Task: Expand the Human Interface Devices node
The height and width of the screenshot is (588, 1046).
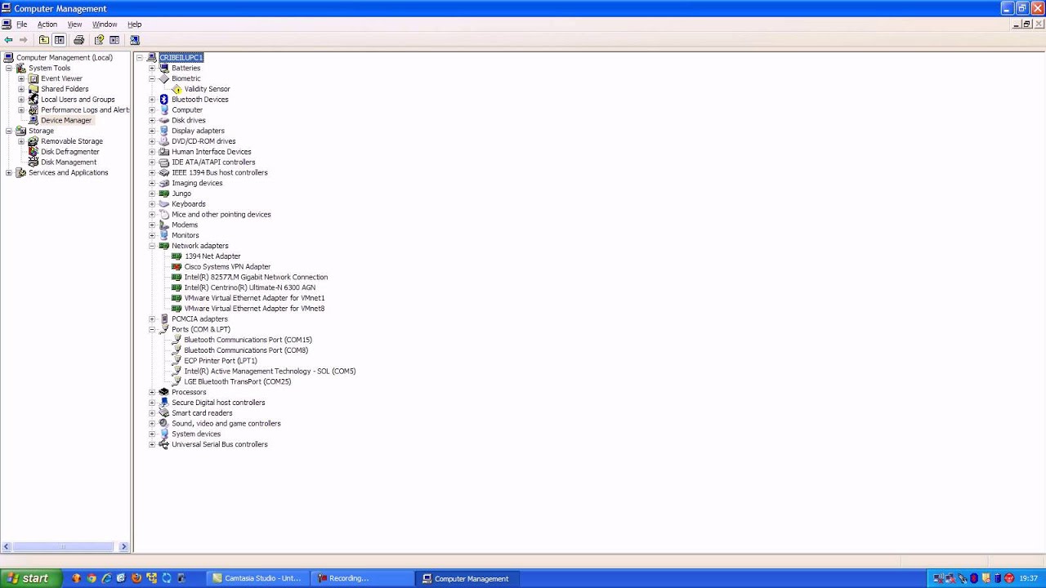Action: coord(152,152)
